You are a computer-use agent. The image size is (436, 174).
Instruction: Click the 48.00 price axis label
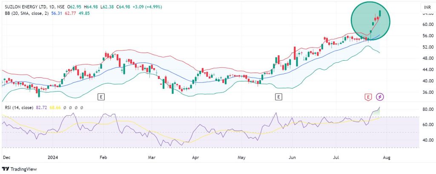pos(428,58)
